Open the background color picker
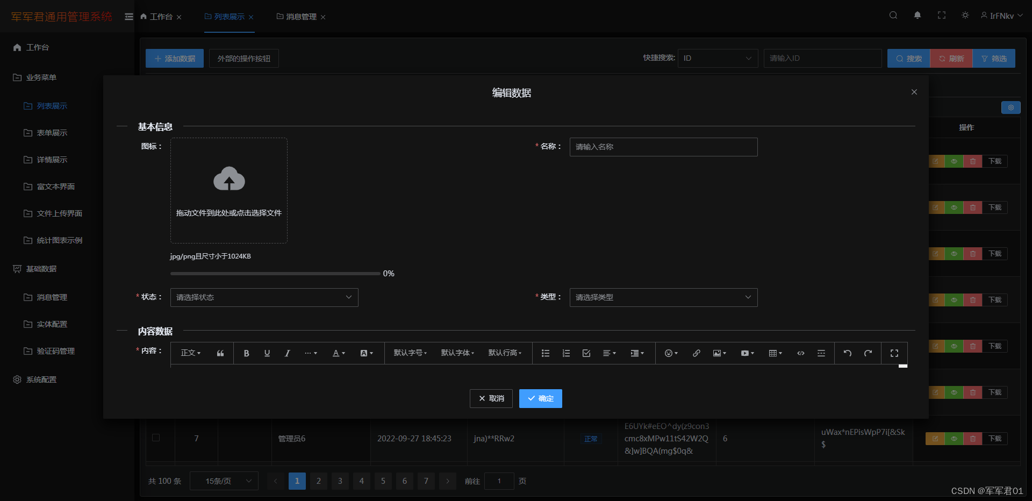This screenshot has width=1032, height=501. pyautogui.click(x=367, y=353)
